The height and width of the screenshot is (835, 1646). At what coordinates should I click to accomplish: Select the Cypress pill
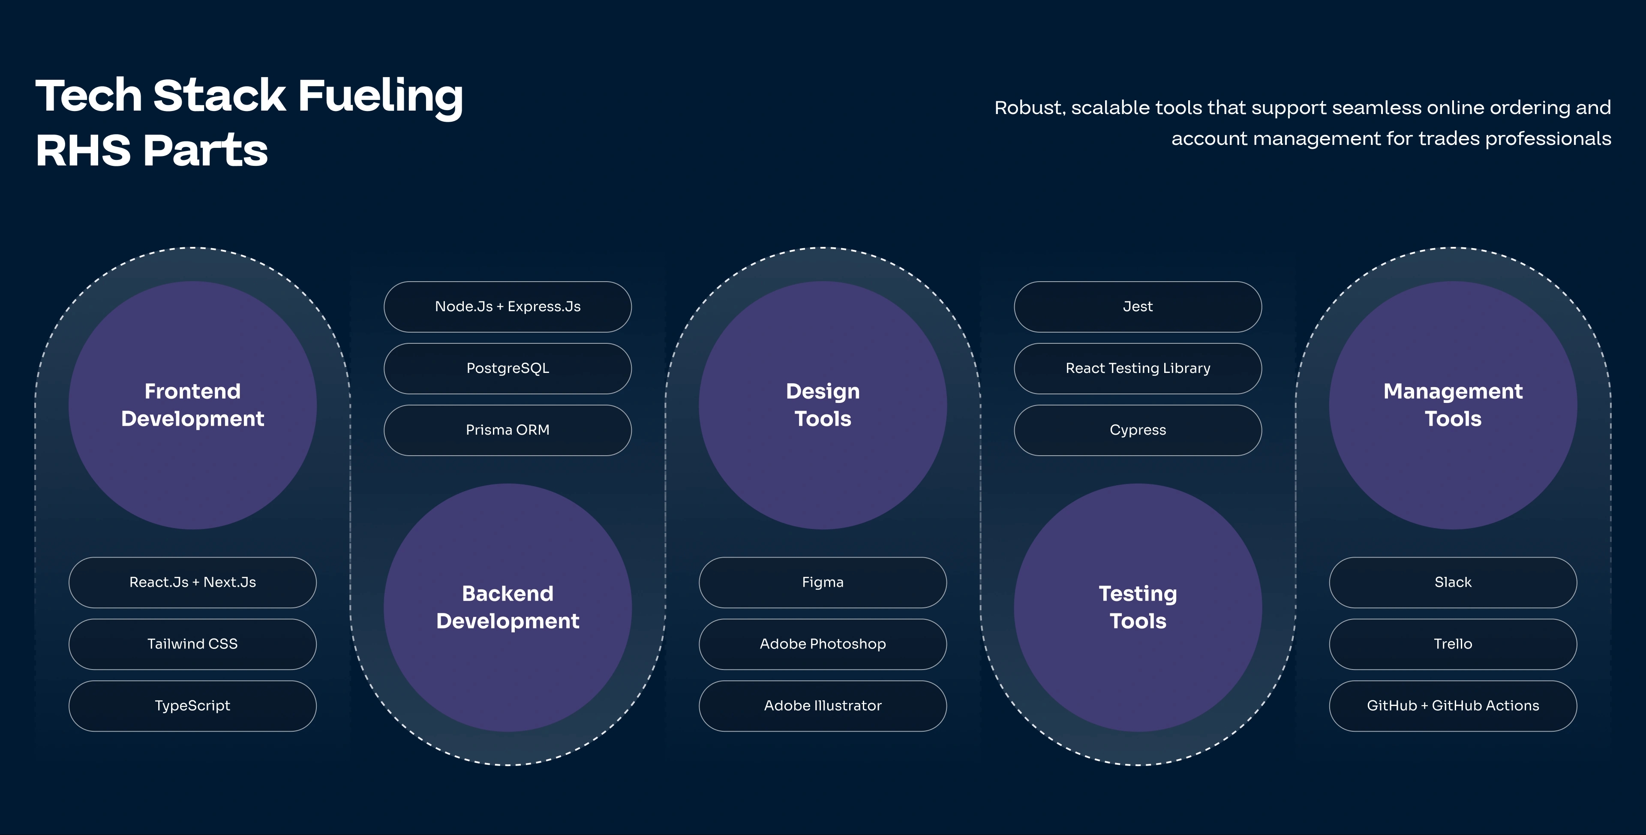tap(1137, 430)
